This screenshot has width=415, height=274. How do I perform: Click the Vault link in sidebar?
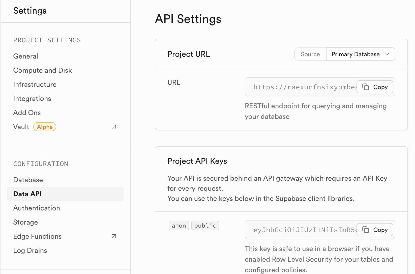pyautogui.click(x=21, y=127)
